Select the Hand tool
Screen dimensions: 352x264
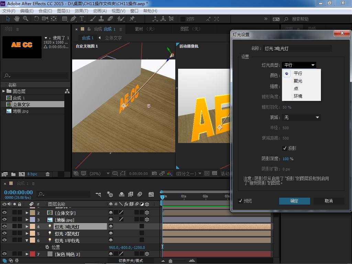[x=16, y=19]
